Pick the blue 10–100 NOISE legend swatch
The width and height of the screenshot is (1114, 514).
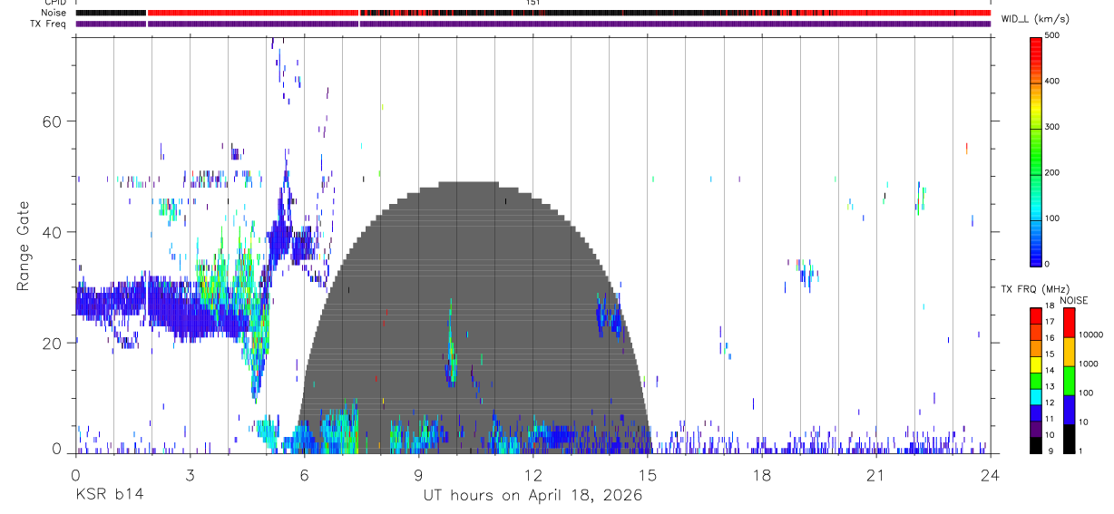1070,409
